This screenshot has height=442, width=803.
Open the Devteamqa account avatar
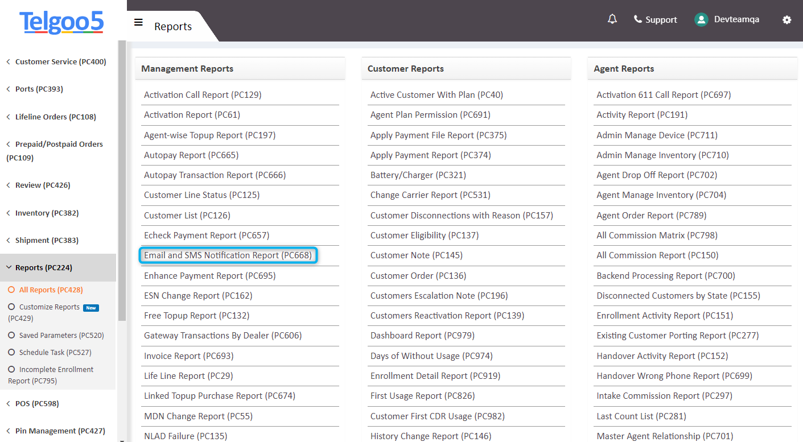[701, 19]
